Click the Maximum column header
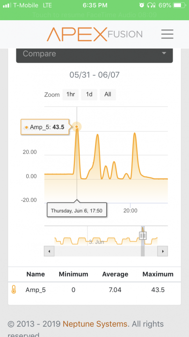This screenshot has height=337, width=189. (158, 274)
